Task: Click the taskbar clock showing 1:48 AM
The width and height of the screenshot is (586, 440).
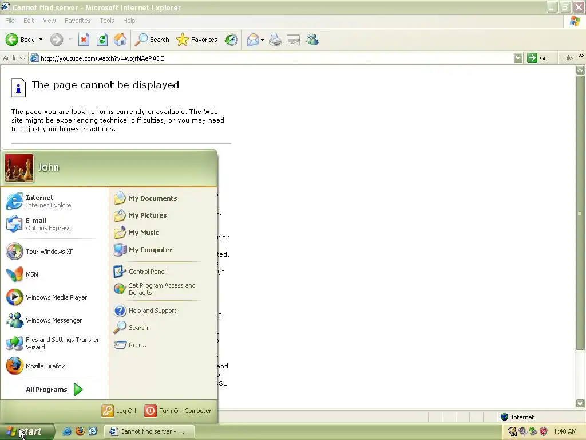Action: pos(565,431)
